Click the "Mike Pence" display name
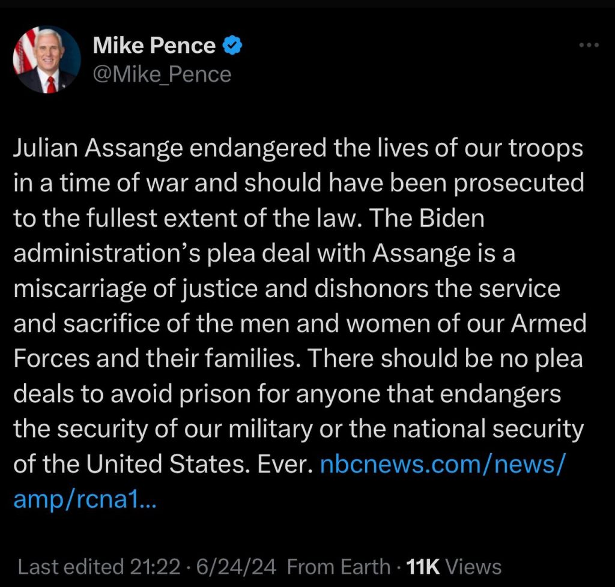Screen dimensions: 615x587 click(x=154, y=46)
